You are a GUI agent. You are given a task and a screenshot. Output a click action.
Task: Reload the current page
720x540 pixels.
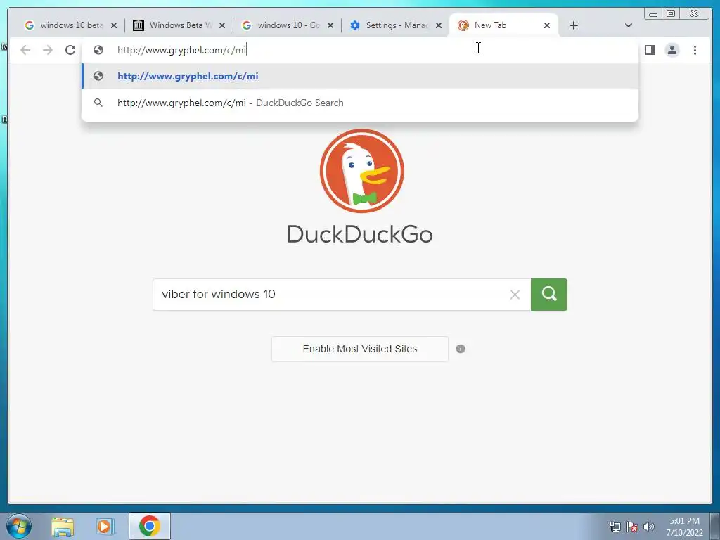pyautogui.click(x=70, y=50)
